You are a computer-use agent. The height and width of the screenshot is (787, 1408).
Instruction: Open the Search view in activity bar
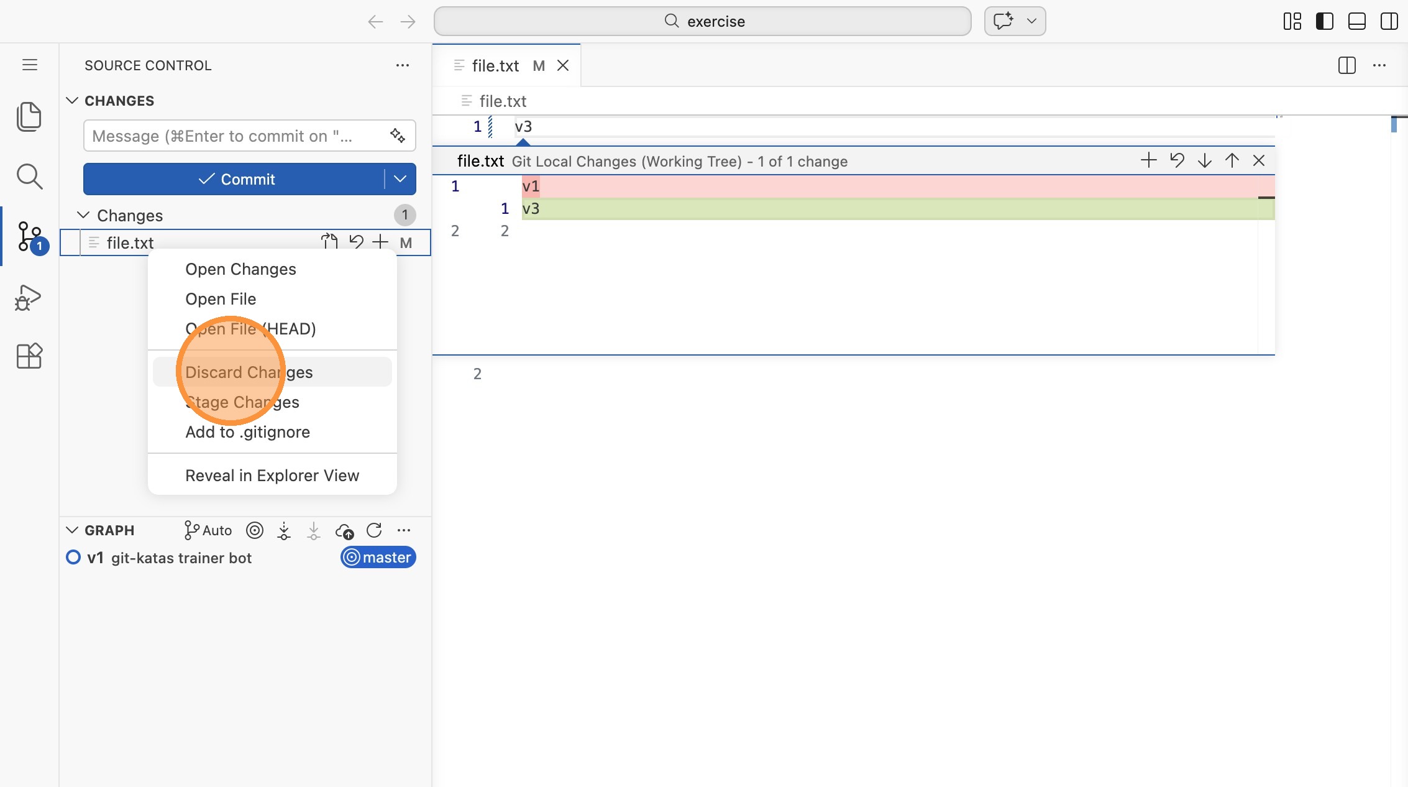tap(29, 177)
